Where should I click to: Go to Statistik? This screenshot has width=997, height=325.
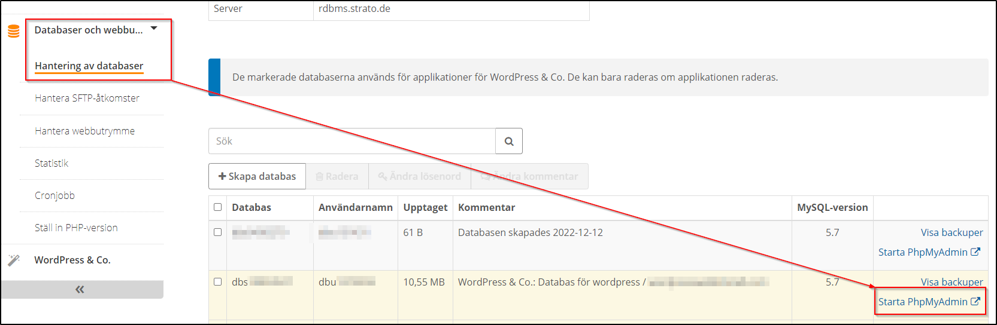(51, 163)
